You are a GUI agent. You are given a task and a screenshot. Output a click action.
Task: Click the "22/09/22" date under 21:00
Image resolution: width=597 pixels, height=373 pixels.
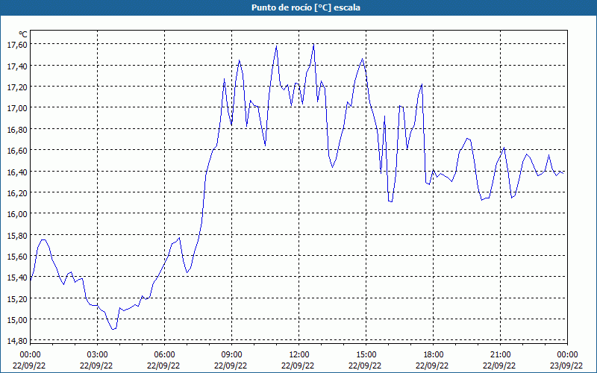click(x=499, y=366)
